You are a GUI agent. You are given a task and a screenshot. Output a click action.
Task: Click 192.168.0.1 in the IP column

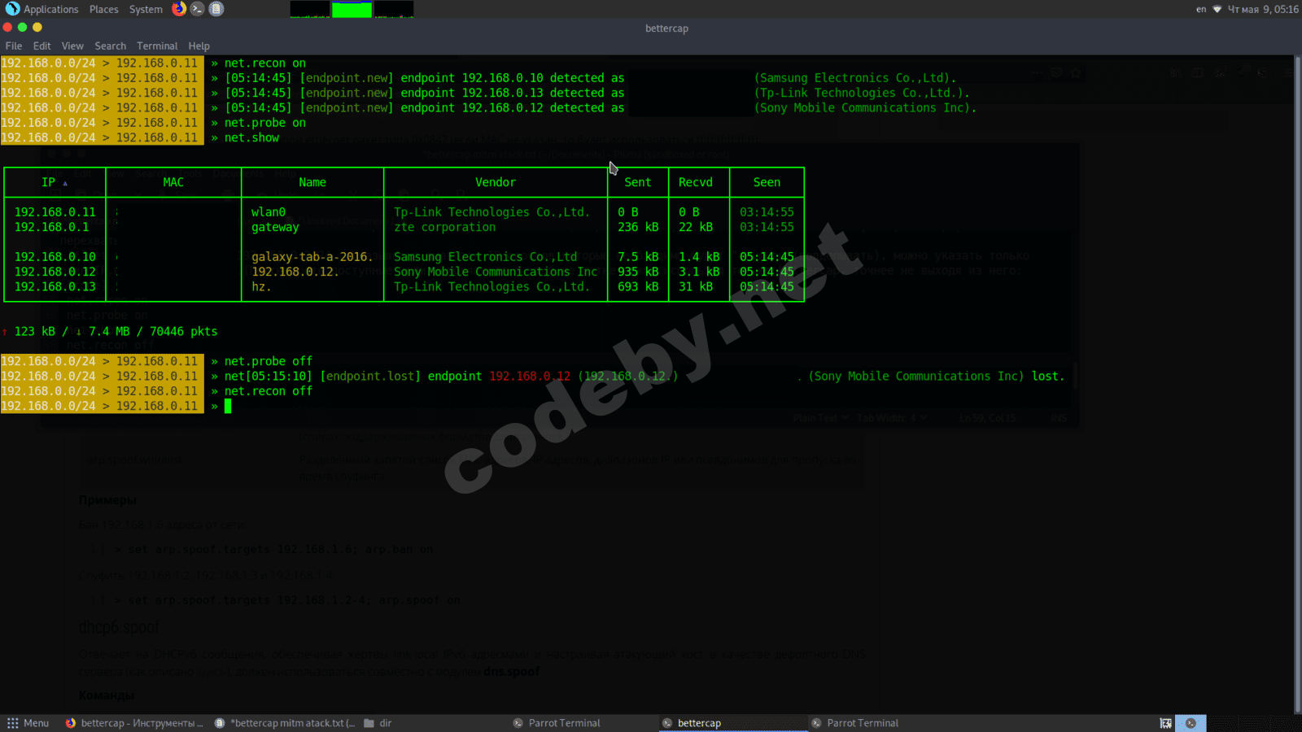pyautogui.click(x=51, y=228)
